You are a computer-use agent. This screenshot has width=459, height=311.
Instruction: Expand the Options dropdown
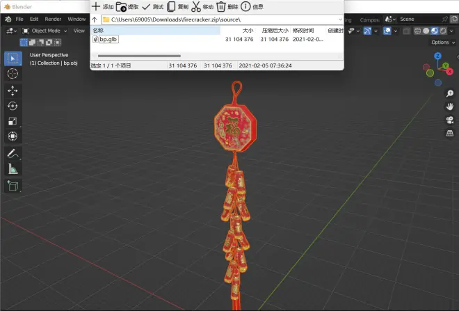tap(442, 42)
